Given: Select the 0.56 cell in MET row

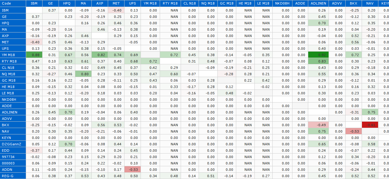Looking at the screenshot, I should [x=353, y=42].
